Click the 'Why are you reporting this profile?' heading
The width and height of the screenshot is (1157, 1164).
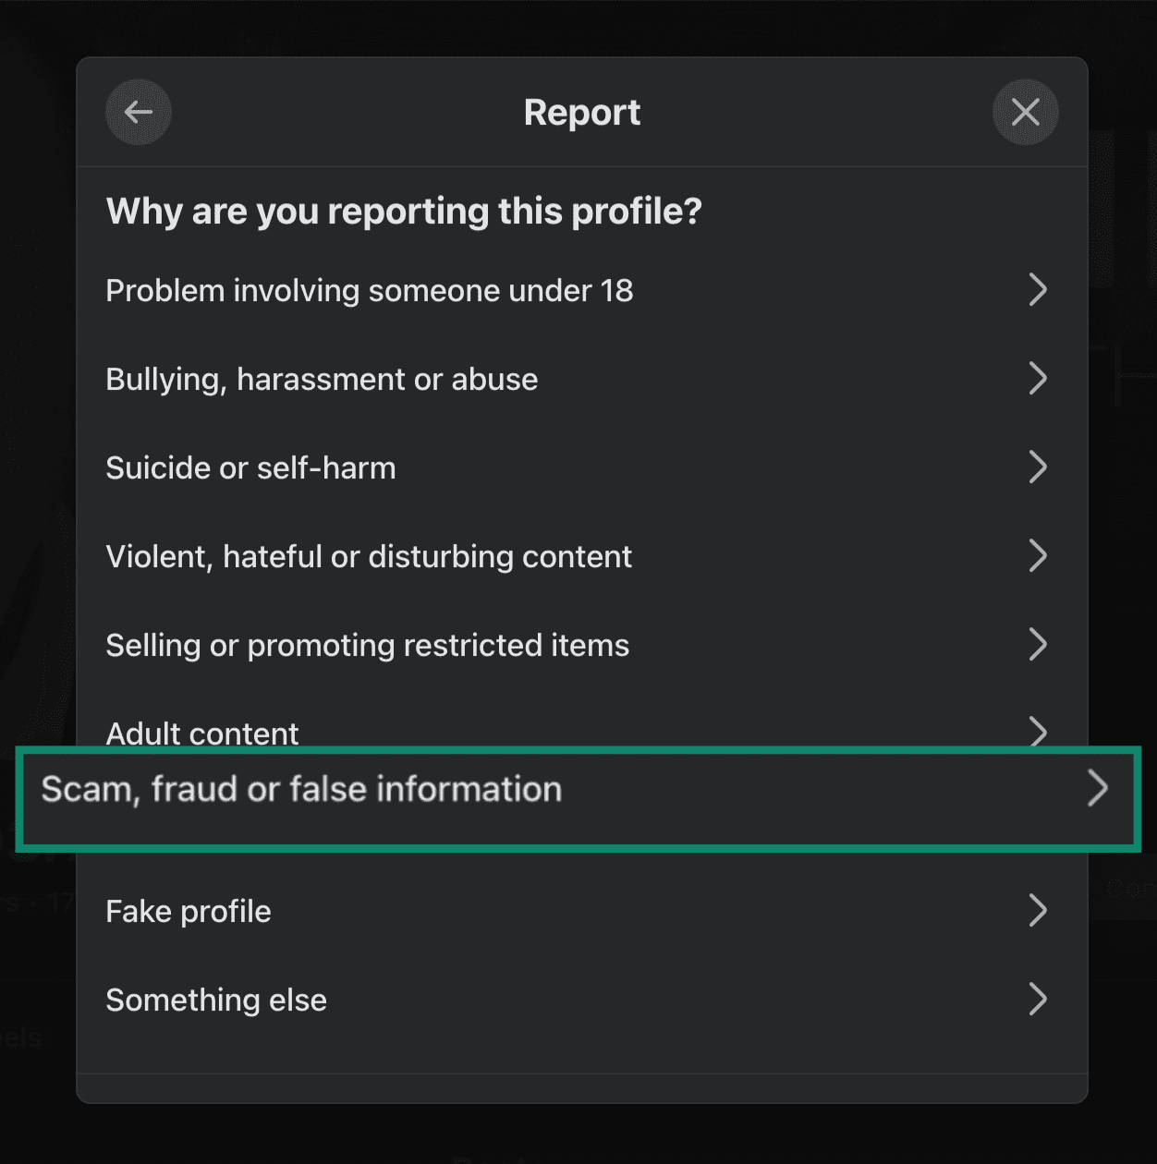point(404,211)
